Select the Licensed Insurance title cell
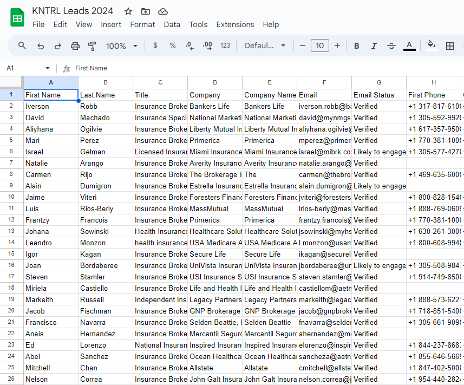464x385 pixels. point(160,152)
